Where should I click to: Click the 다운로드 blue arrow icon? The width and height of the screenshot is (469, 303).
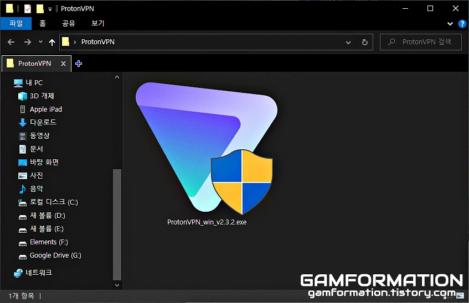(23, 123)
